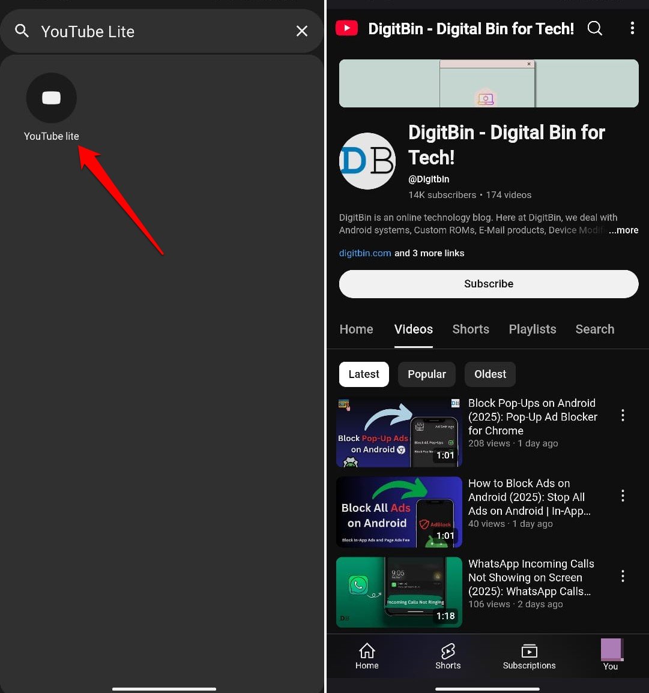The width and height of the screenshot is (649, 693).
Task: Open WhatsApp Incoming Calls video thumbnail
Action: tap(399, 592)
